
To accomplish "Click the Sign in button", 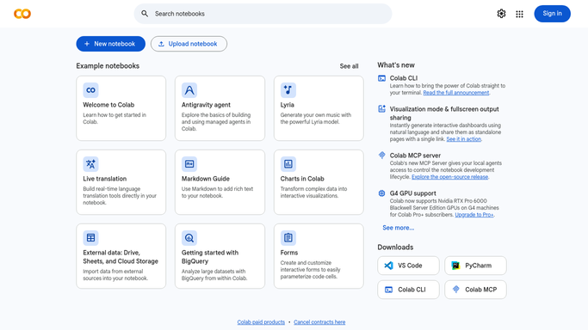I will 552,14.
